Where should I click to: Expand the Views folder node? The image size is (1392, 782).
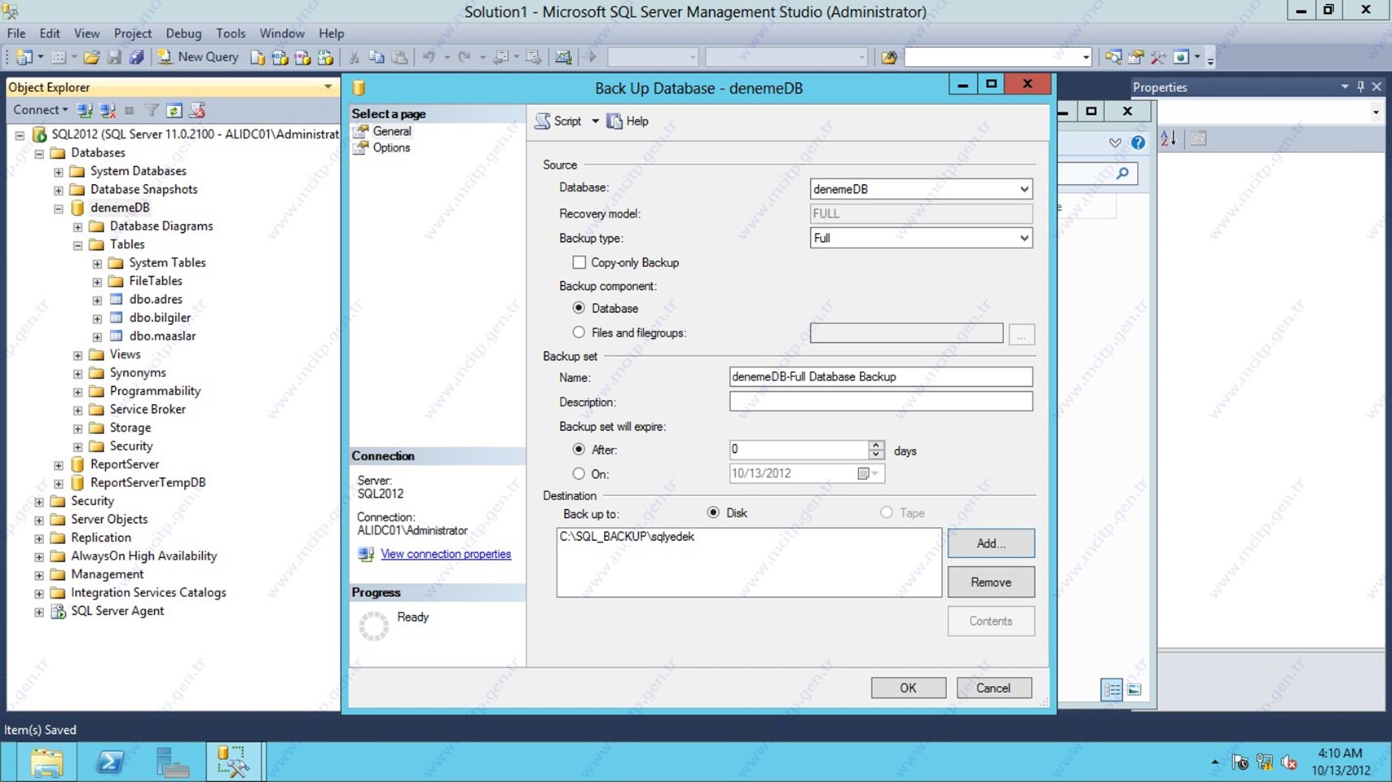77,355
